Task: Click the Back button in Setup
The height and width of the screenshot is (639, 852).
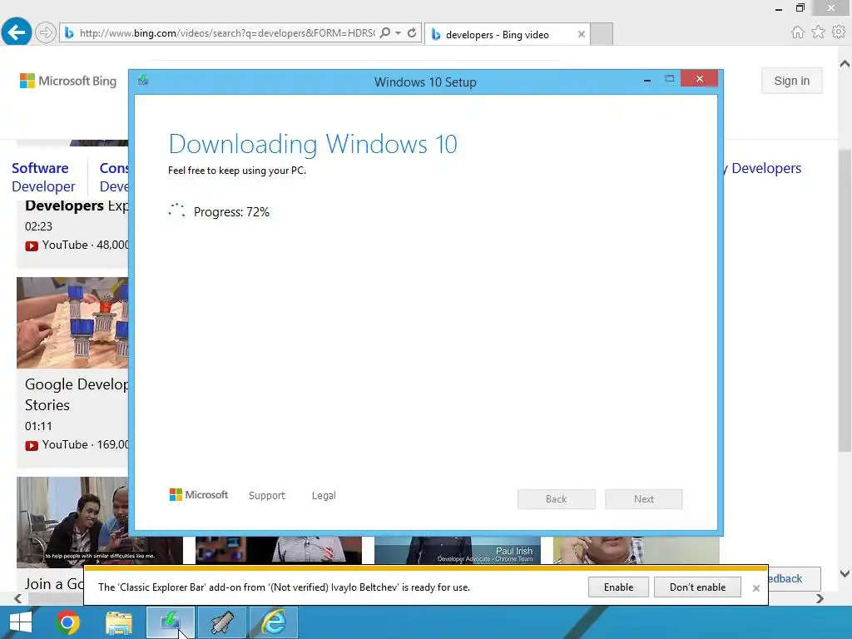Action: pyautogui.click(x=557, y=499)
